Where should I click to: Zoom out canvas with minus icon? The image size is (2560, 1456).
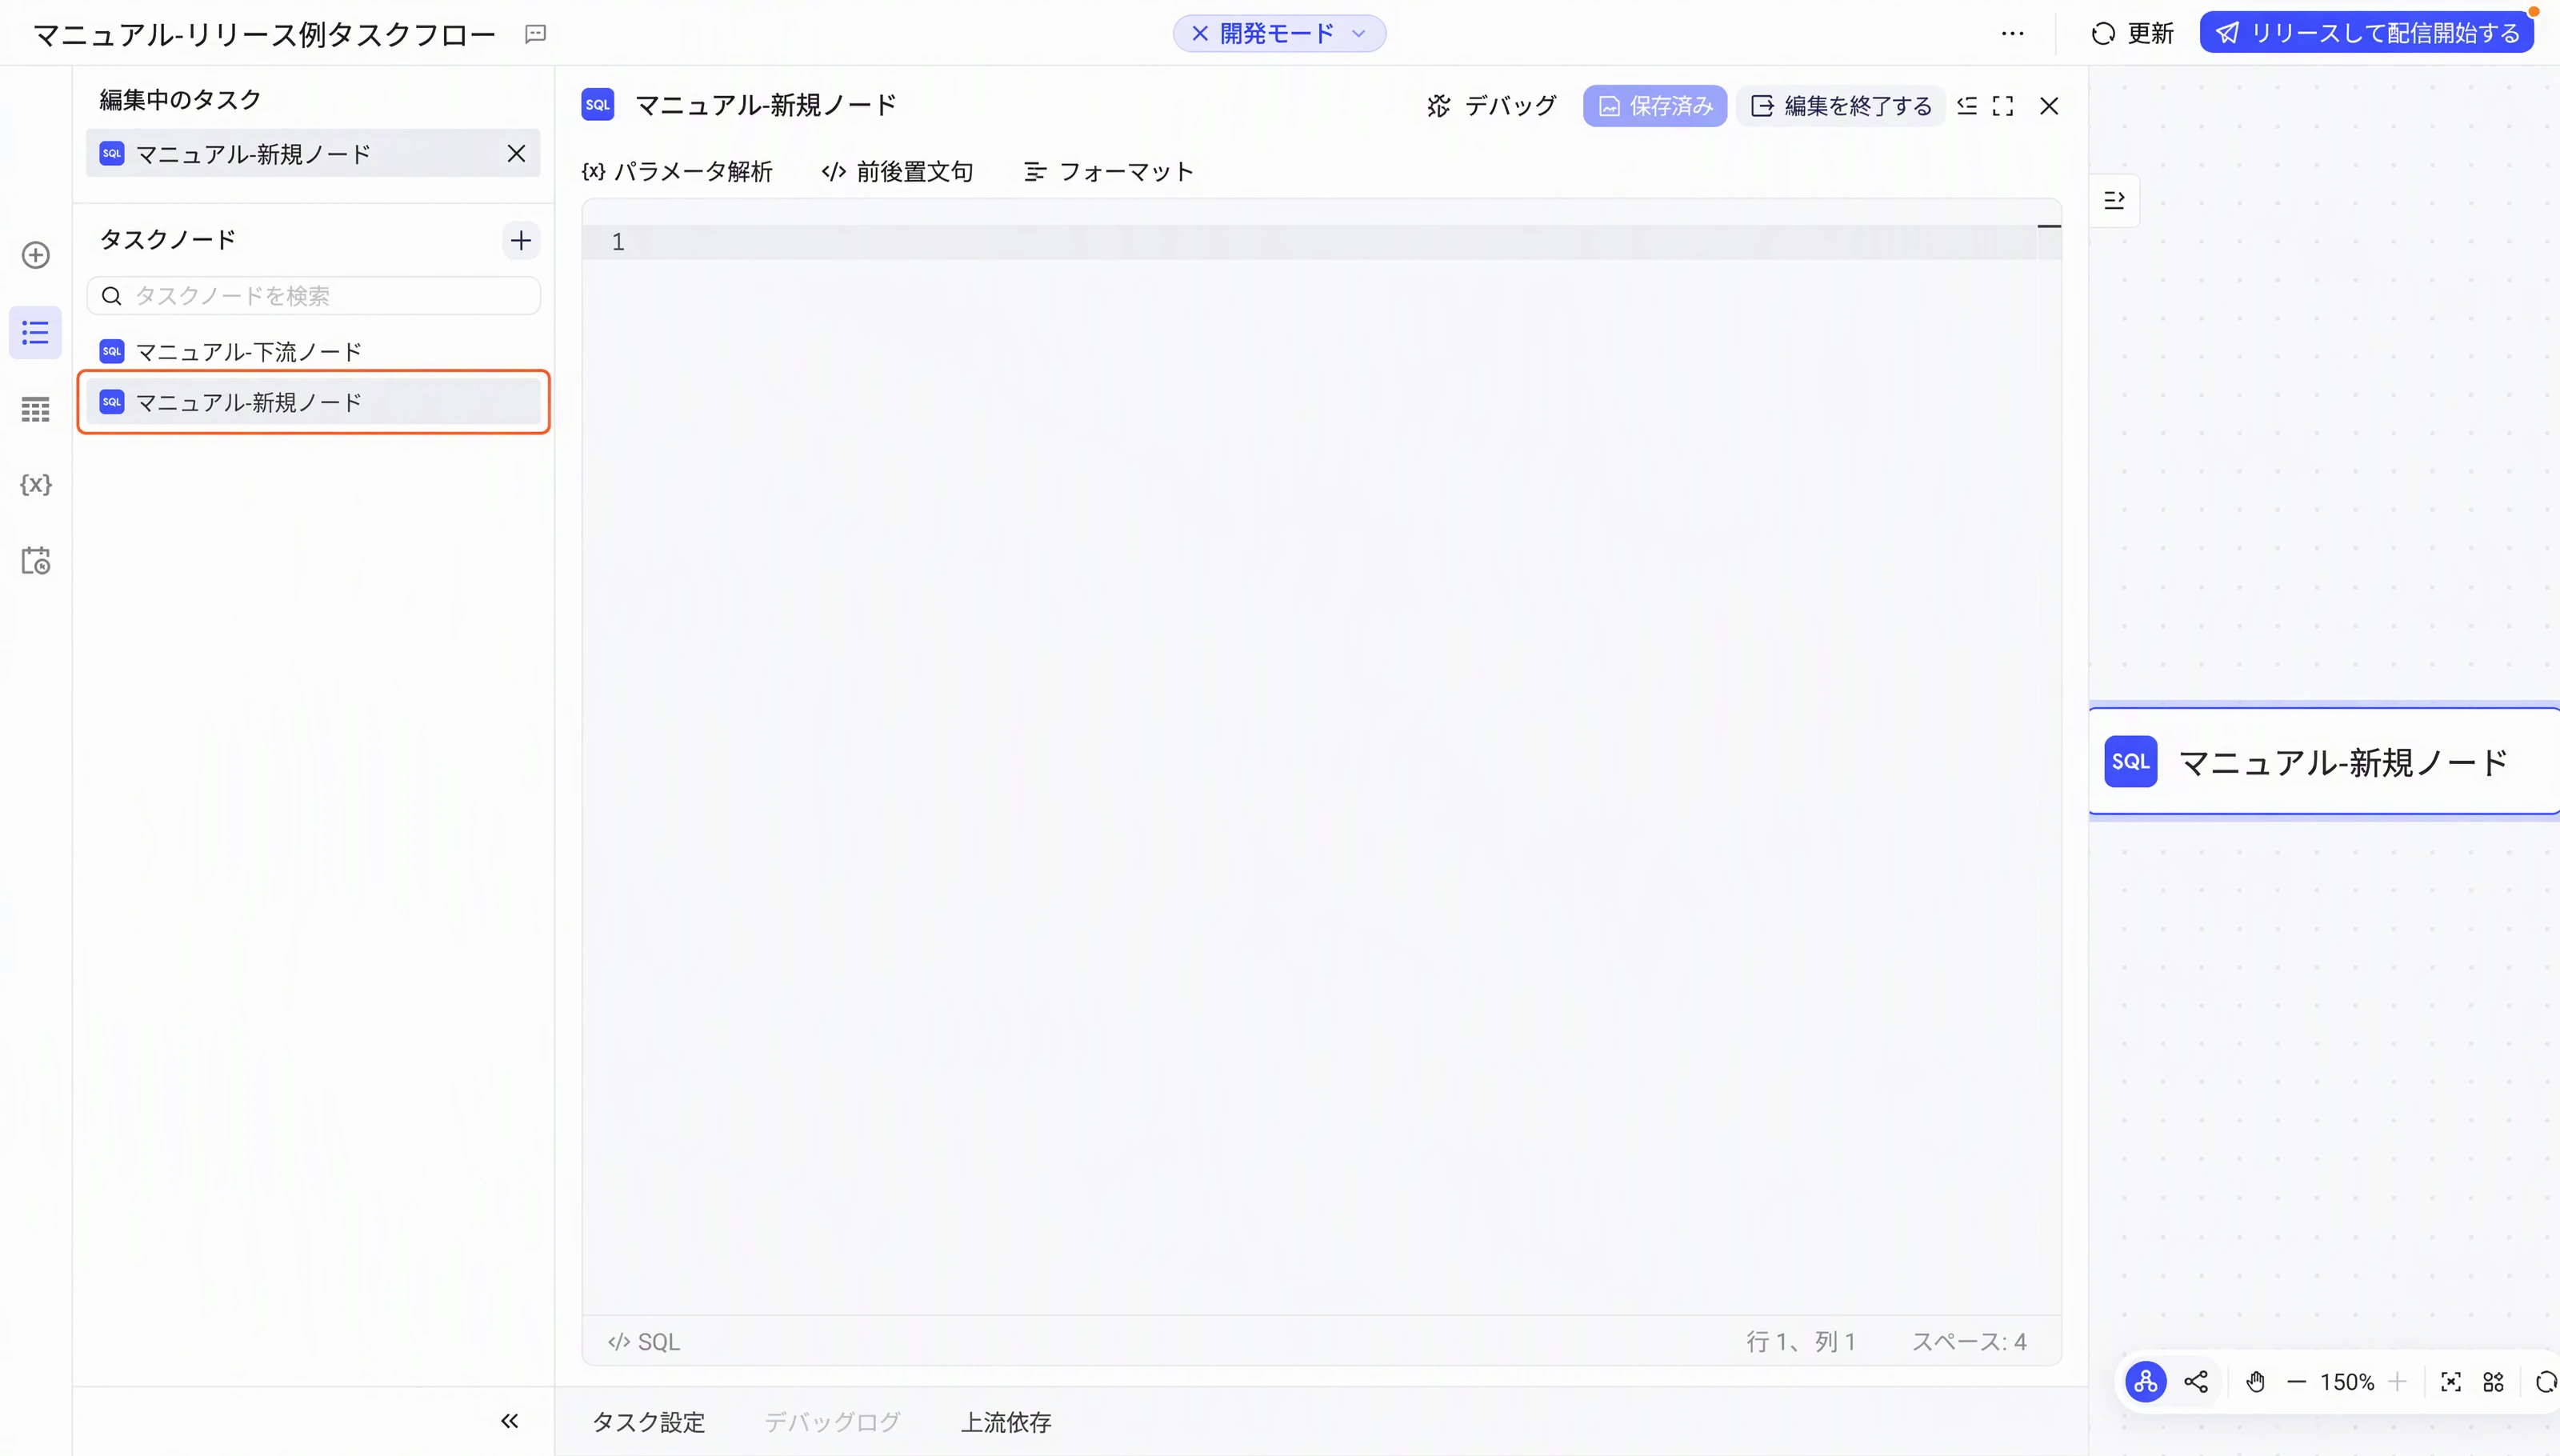point(2297,1382)
